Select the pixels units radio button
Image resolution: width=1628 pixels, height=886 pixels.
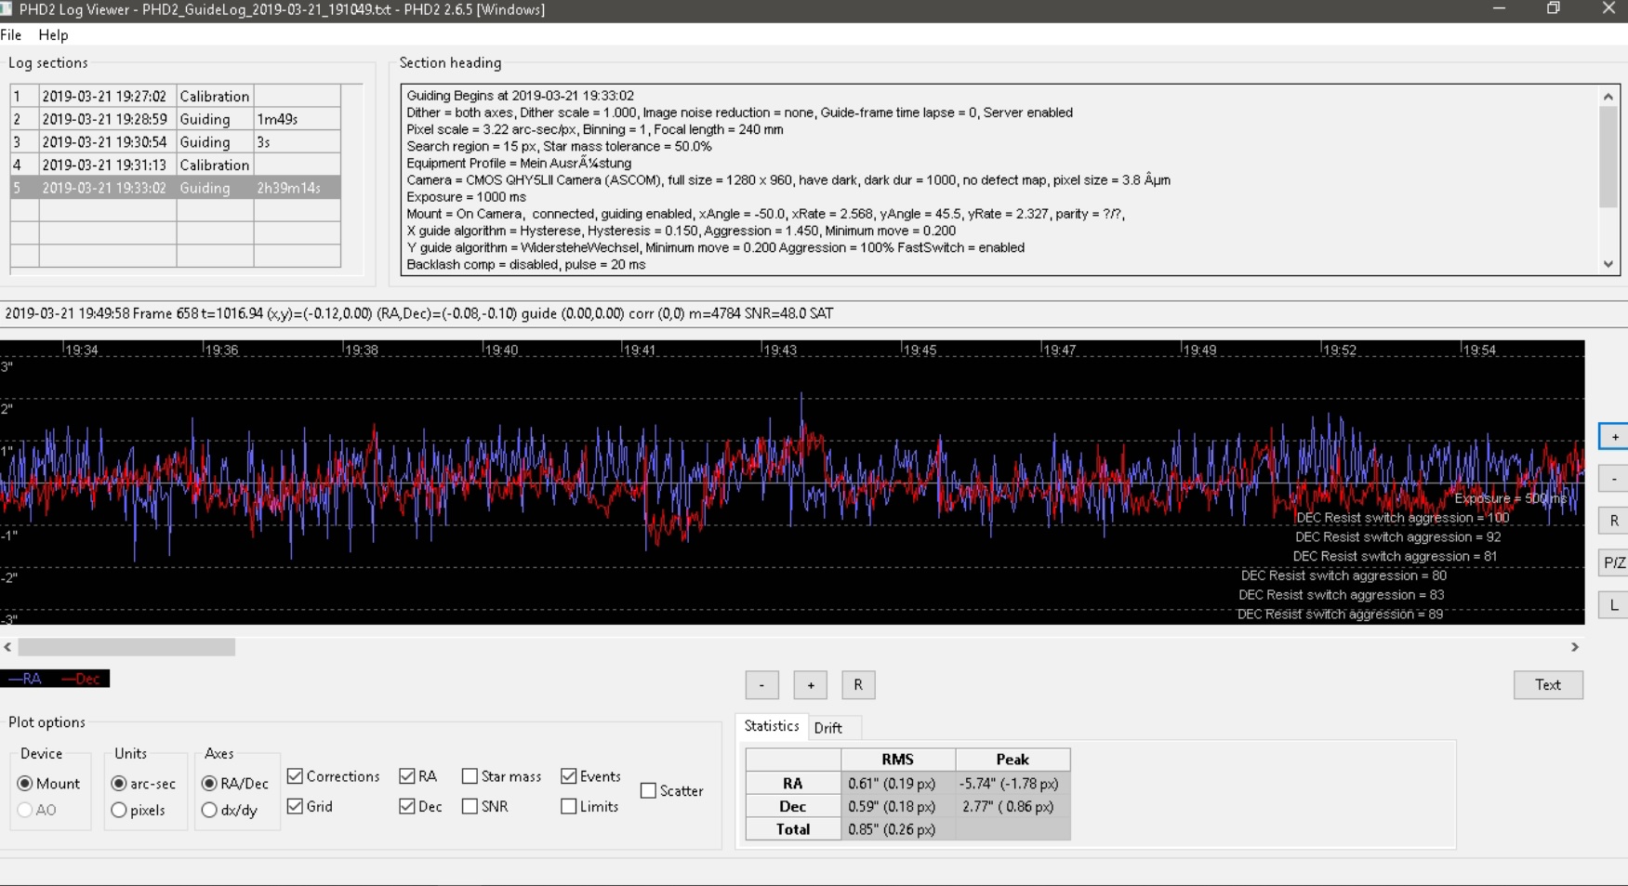pos(119,811)
